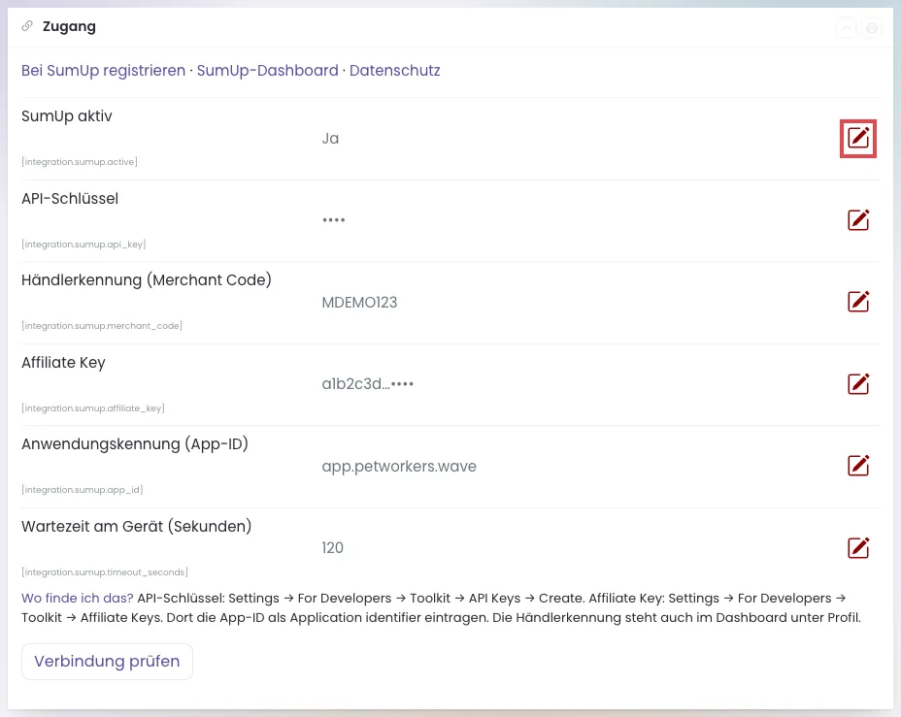Screen dimensions: 901x717
Task: Click the Anwendungskennung (App-ID) label
Action: coord(135,444)
